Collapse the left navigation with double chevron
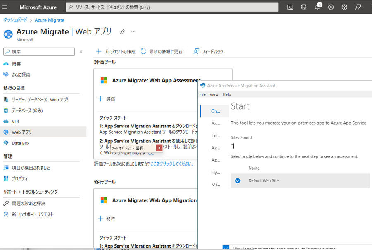 [x=81, y=52]
